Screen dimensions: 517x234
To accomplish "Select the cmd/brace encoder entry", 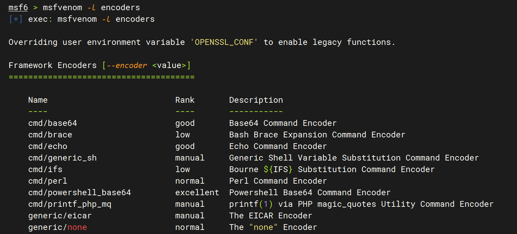I will tap(50, 135).
